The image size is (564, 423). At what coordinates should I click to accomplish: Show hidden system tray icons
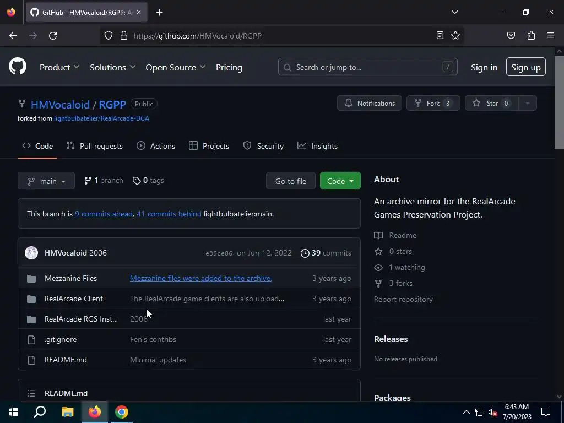click(x=466, y=412)
